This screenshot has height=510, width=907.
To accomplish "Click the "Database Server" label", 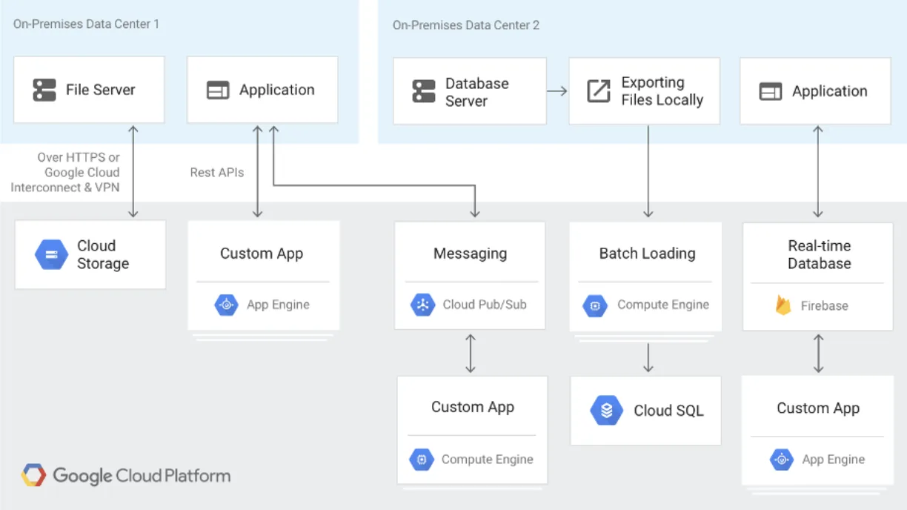I will coord(477,93).
